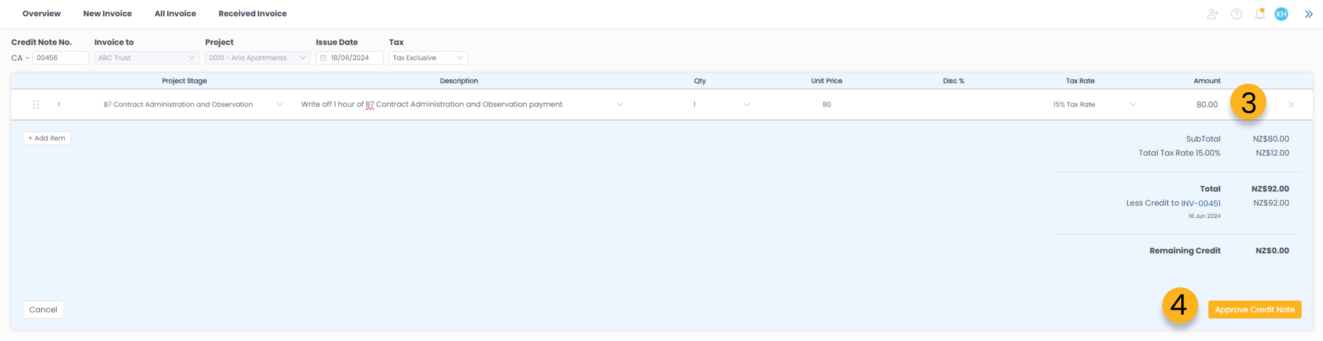This screenshot has width=1323, height=341.
Task: Open the KH user avatar menu
Action: pyautogui.click(x=1281, y=14)
